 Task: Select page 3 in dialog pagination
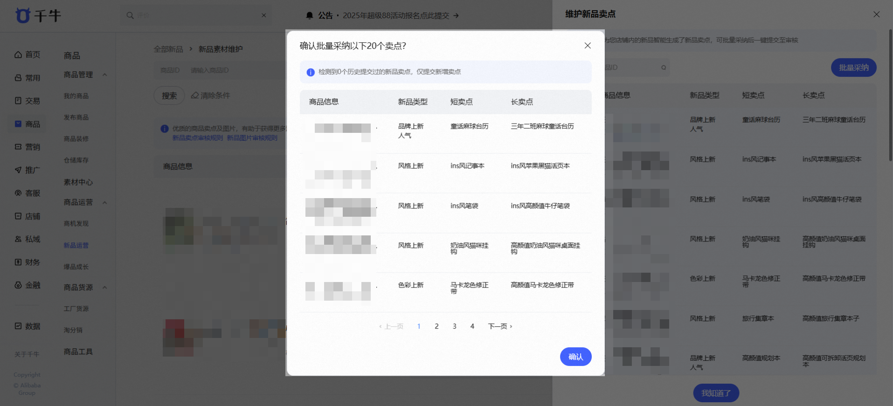point(454,326)
